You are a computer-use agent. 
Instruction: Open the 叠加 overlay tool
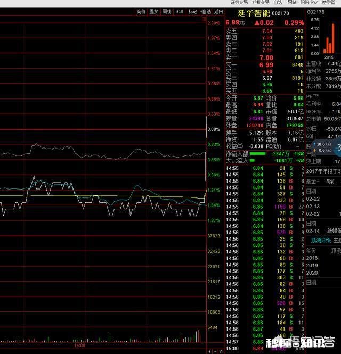154,11
